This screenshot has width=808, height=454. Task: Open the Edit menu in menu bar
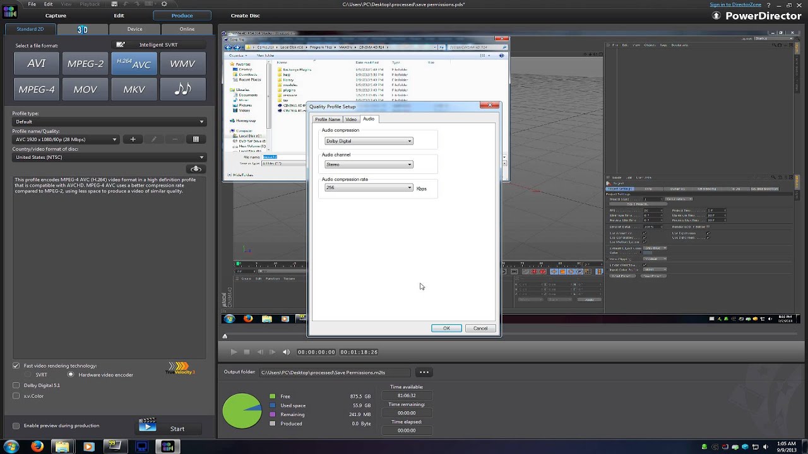tap(48, 4)
